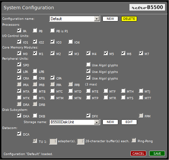169x160 pixels.
Task: Click the PPB checkbox
Action: pos(70,84)
